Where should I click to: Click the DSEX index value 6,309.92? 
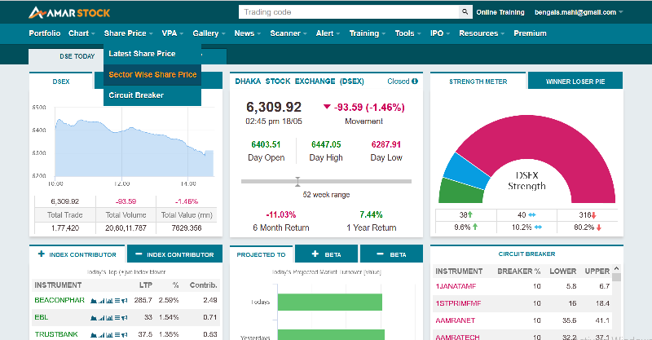click(x=274, y=107)
